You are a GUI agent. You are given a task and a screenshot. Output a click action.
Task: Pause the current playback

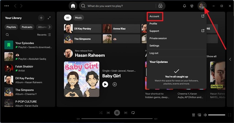117,113
